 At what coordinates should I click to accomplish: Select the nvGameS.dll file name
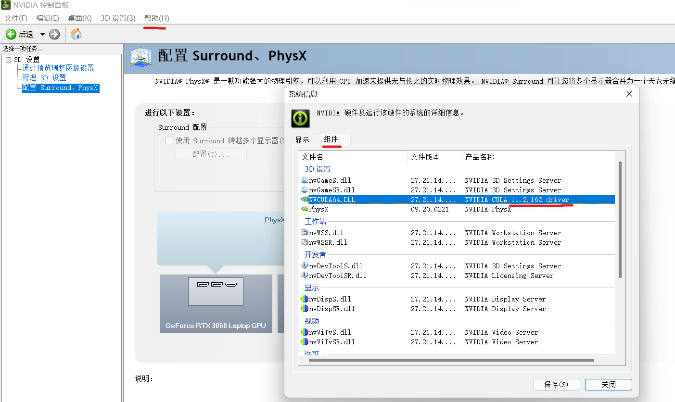[330, 180]
